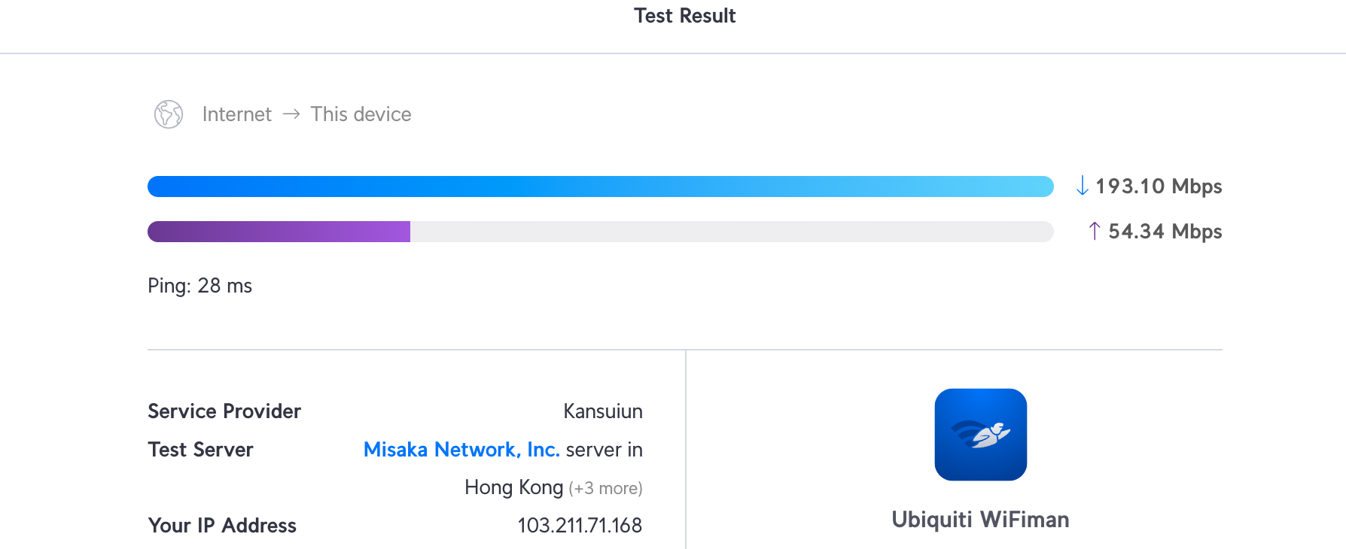This screenshot has height=549, width=1346.
Task: Click the purple upload speed bar
Action: click(279, 232)
